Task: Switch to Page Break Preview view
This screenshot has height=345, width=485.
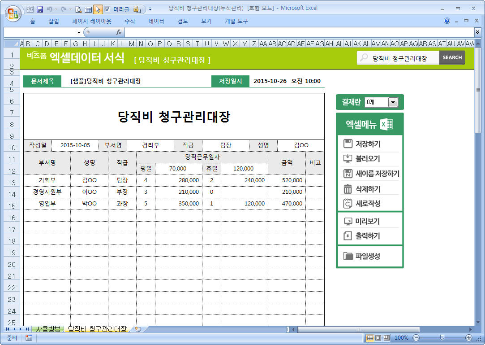Action: tap(386, 338)
